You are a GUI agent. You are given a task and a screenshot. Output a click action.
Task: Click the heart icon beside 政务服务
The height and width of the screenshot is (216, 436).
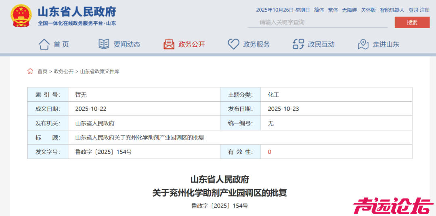(x=234, y=44)
